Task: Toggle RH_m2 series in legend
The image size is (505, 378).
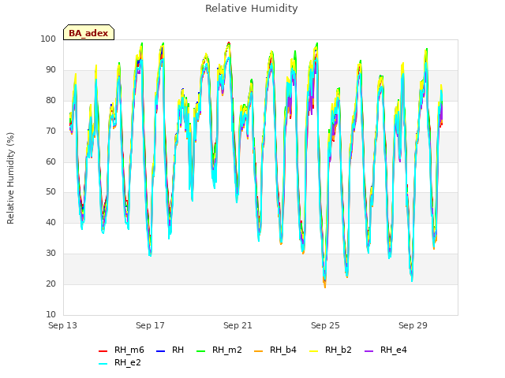Action: [219, 350]
